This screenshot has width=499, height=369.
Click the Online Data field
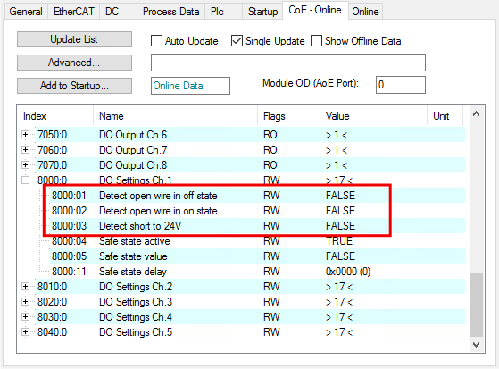point(190,86)
